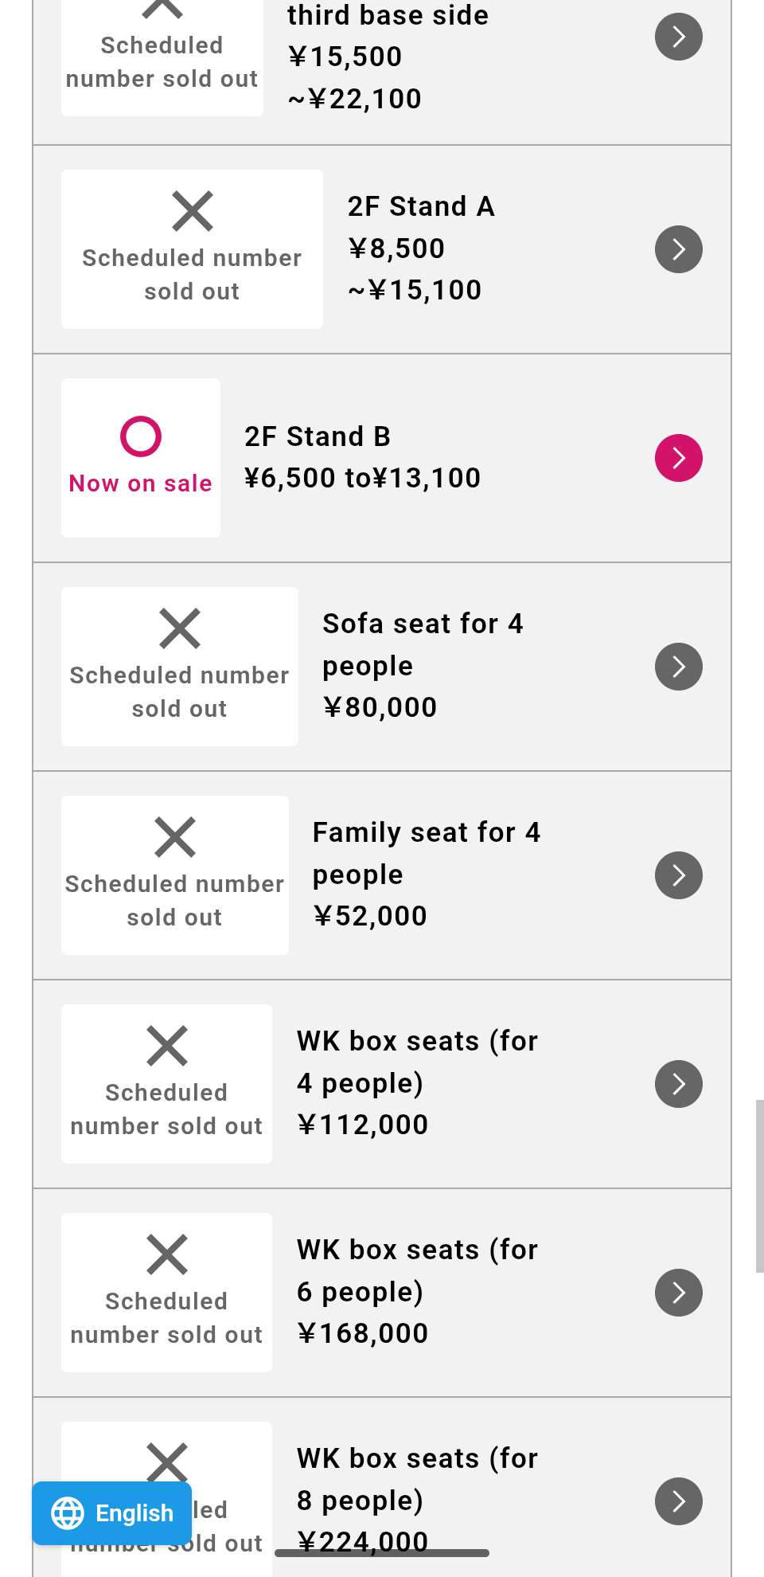Select the Now on sale circle indicator
764x1577 pixels.
[141, 436]
